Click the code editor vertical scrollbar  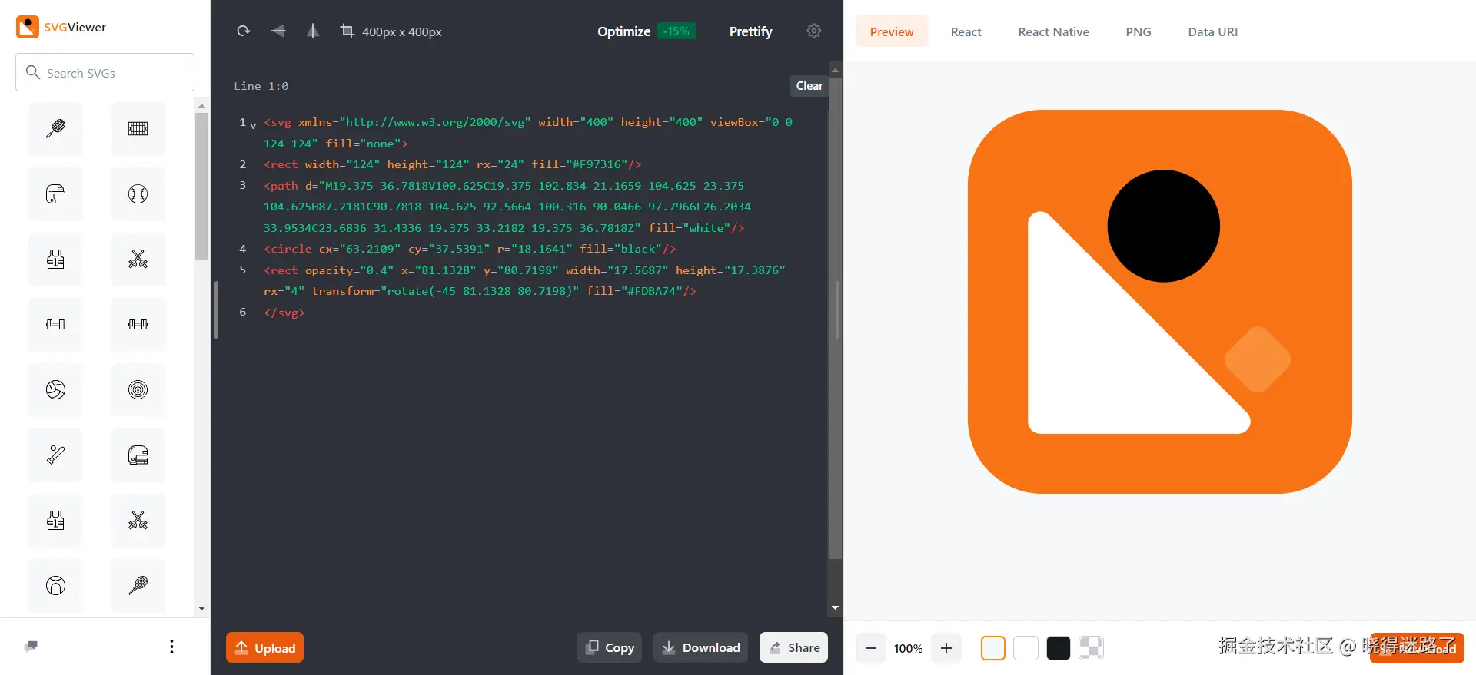[835, 318]
